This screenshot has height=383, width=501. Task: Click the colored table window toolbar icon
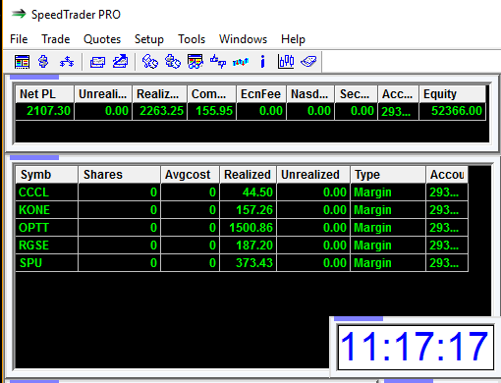pyautogui.click(x=22, y=62)
